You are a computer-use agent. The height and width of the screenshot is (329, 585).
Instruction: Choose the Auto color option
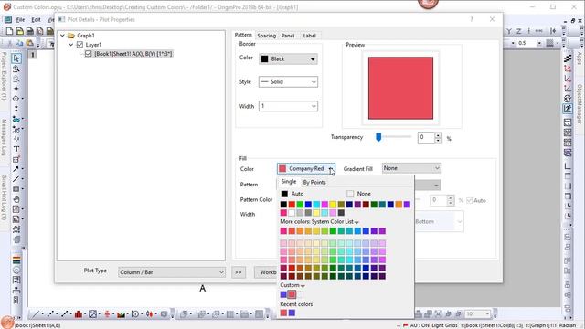pos(292,194)
